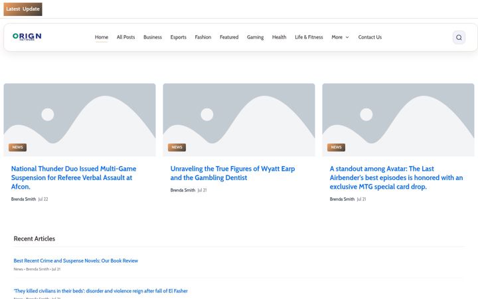Click Brenda Smith under the Thunder Duo article
The image size is (478, 299).
23,199
